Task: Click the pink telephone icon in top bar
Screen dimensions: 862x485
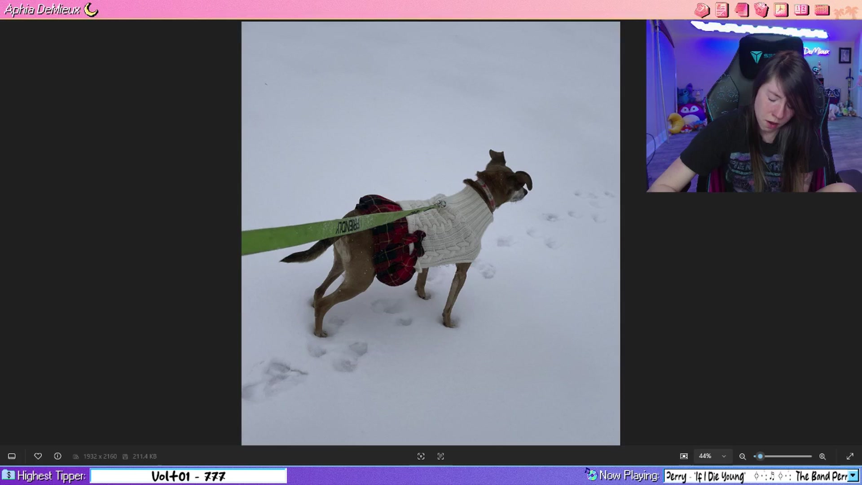Action: tap(702, 10)
